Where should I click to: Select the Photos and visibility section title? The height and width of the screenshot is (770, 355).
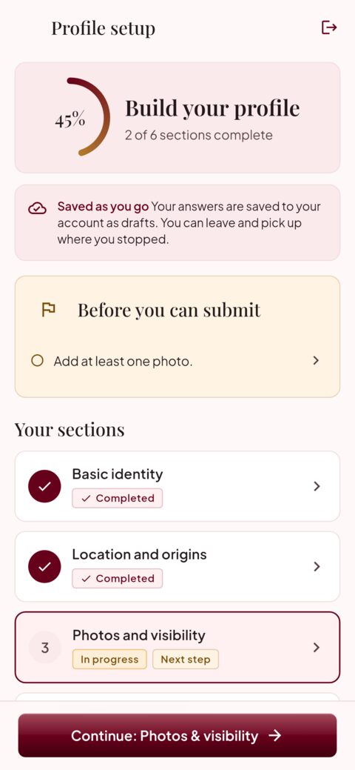[x=139, y=635]
